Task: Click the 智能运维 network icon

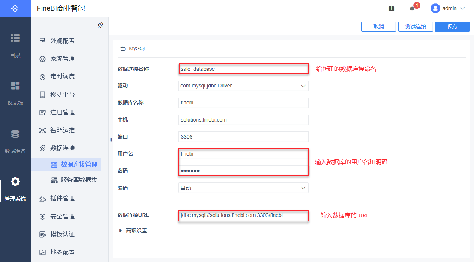Action: tap(43, 130)
